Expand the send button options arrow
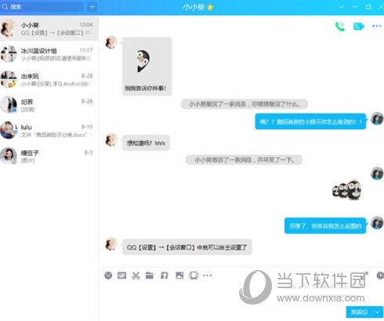This screenshot has height=321, width=384. click(378, 312)
